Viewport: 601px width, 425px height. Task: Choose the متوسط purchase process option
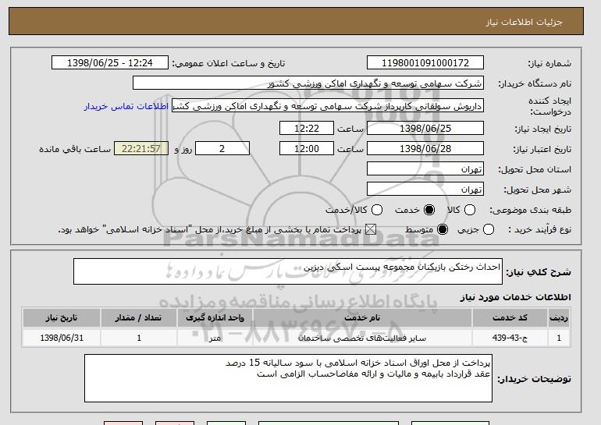[x=443, y=230]
